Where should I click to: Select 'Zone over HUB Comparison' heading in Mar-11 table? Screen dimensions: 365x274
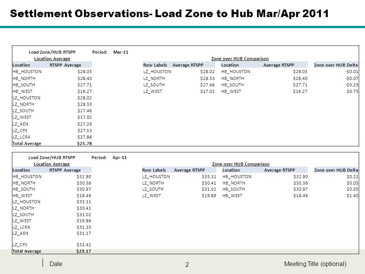[240, 59]
